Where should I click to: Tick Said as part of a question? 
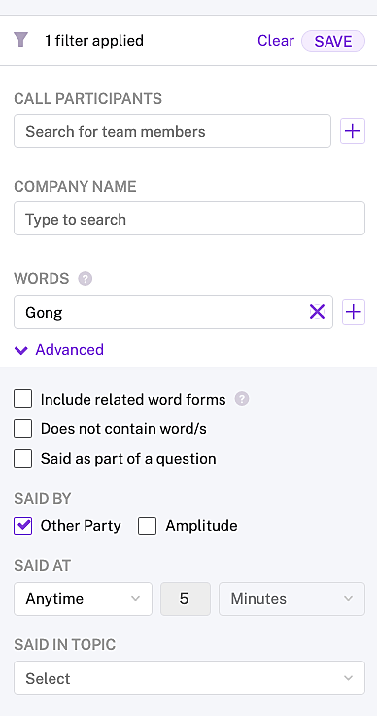pos(22,459)
